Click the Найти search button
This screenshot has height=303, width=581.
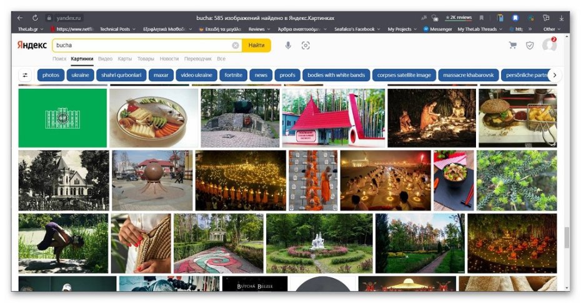click(256, 45)
